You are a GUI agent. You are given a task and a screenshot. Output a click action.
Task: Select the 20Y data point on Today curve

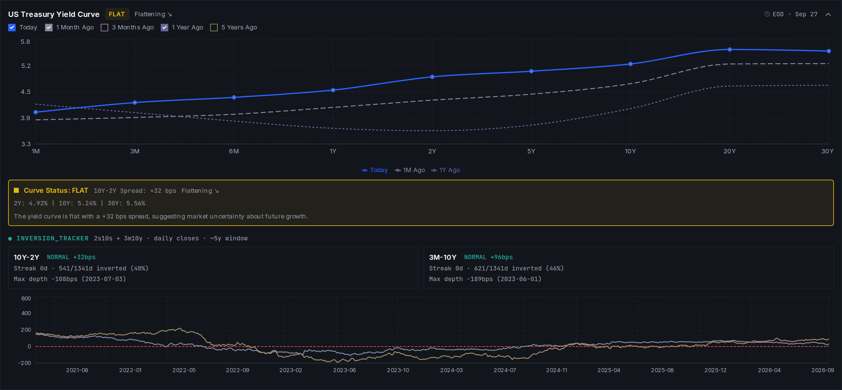729,50
